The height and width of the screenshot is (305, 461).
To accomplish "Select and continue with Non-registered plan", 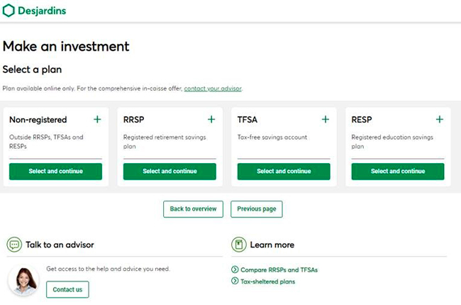I will pyautogui.click(x=55, y=171).
